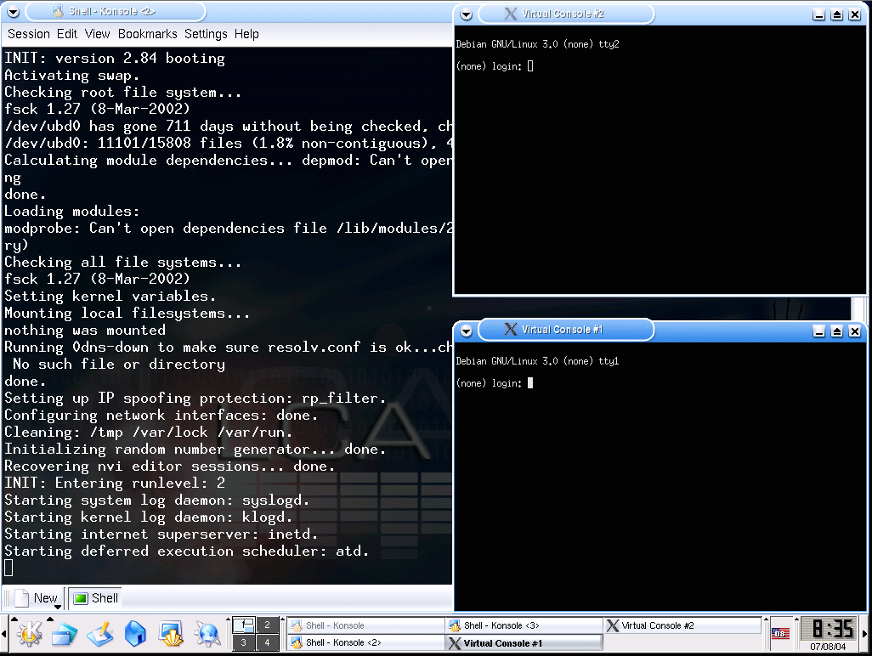Image resolution: width=872 pixels, height=656 pixels.
Task: Click the 07/08/04 date under the clock
Action: 828,647
